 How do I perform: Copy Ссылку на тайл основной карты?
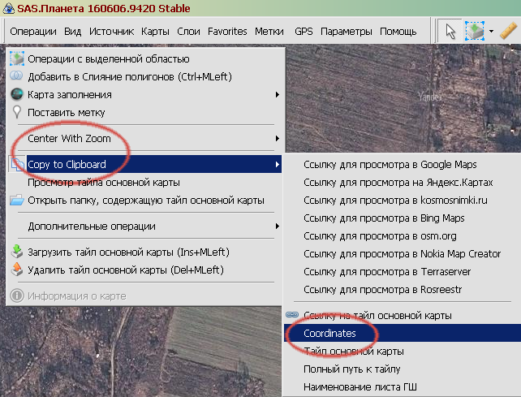377,315
